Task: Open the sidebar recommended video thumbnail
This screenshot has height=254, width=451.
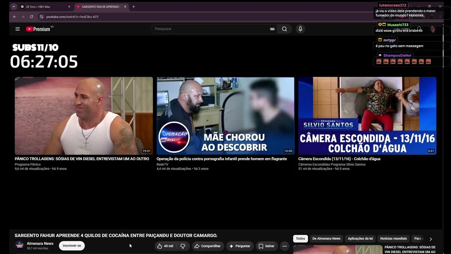Action: (x=338, y=249)
